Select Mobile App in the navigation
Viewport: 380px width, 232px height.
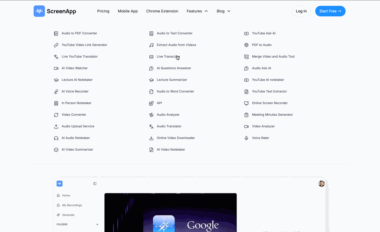[x=128, y=11]
